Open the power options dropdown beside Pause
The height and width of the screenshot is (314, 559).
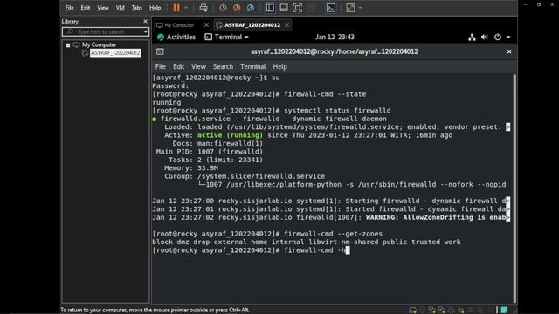pos(186,8)
